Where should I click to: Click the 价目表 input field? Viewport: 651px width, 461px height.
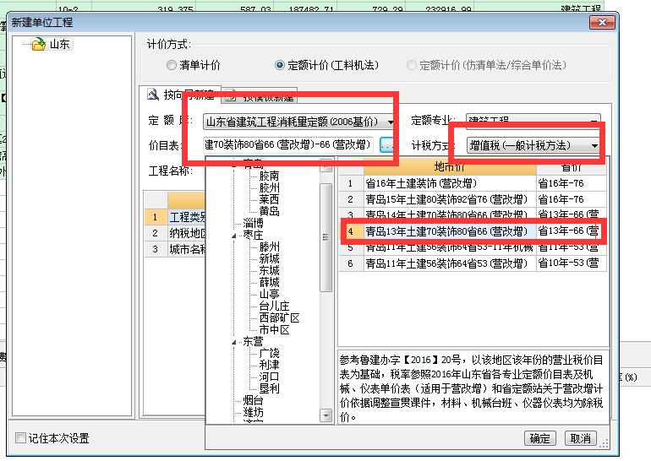pyautogui.click(x=288, y=144)
